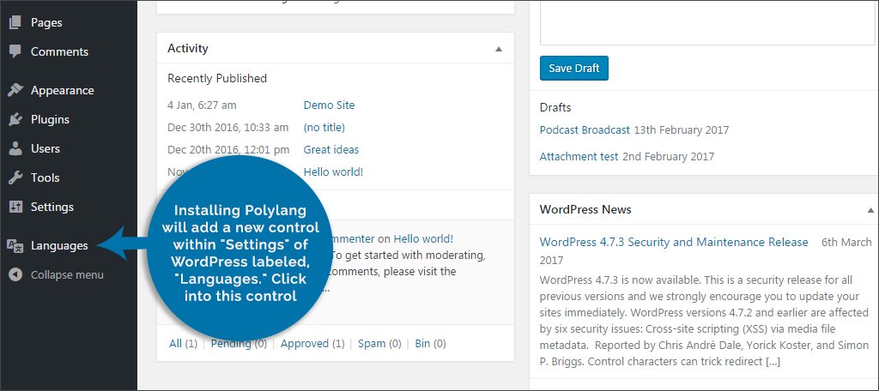Click the Settings sliders icon
The height and width of the screenshot is (391, 879).
15,207
